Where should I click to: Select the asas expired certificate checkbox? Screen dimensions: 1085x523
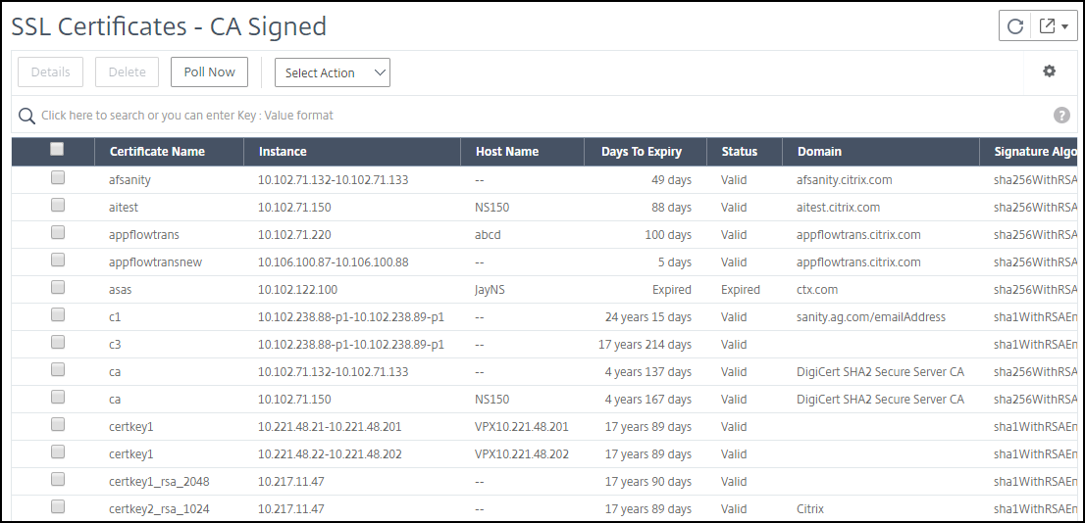click(x=58, y=287)
